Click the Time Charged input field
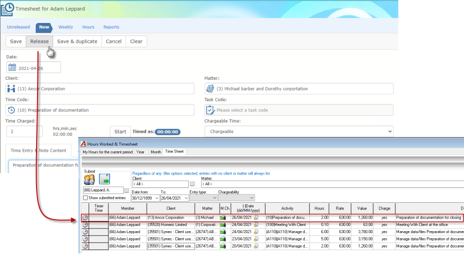Screen dimensions: 464x263 [25, 132]
